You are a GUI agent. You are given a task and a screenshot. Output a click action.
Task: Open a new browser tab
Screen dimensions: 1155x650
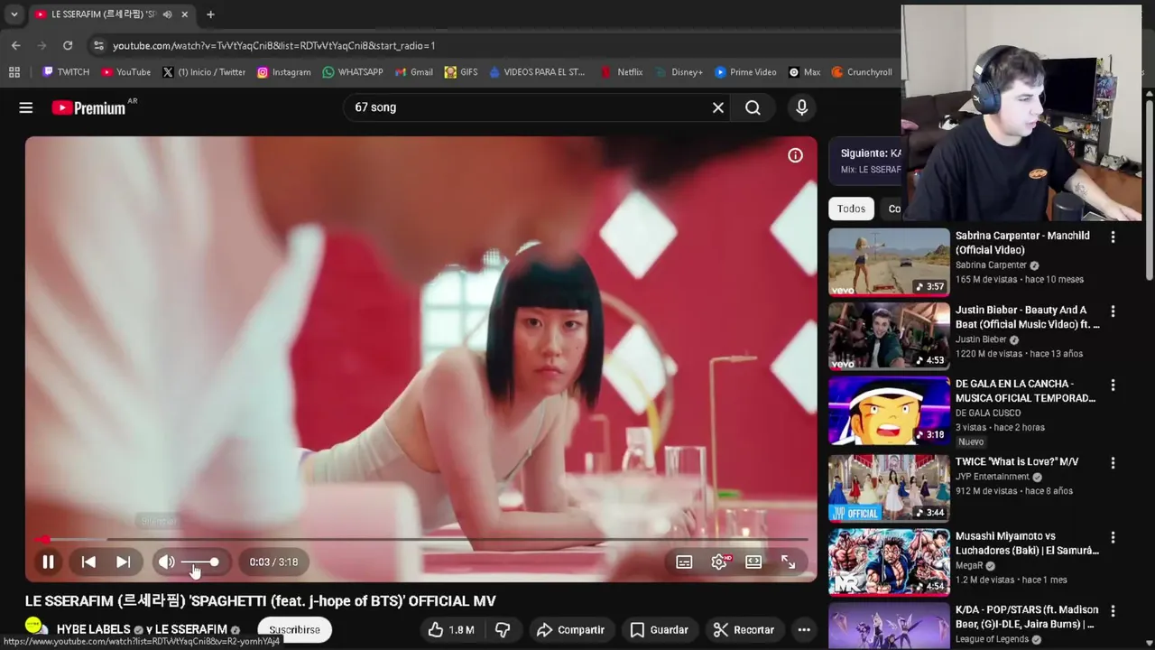pyautogui.click(x=210, y=14)
